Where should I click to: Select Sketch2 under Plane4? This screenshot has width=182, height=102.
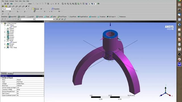pos(15,42)
